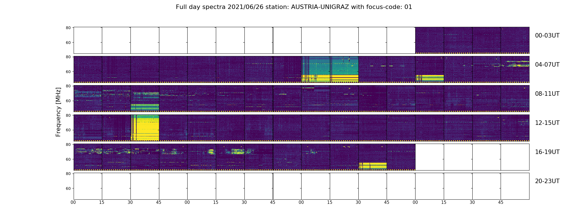588x224 pixels.
Task: Click the yellow low-frequency band in the 16-19UT row
Action: [x=373, y=166]
